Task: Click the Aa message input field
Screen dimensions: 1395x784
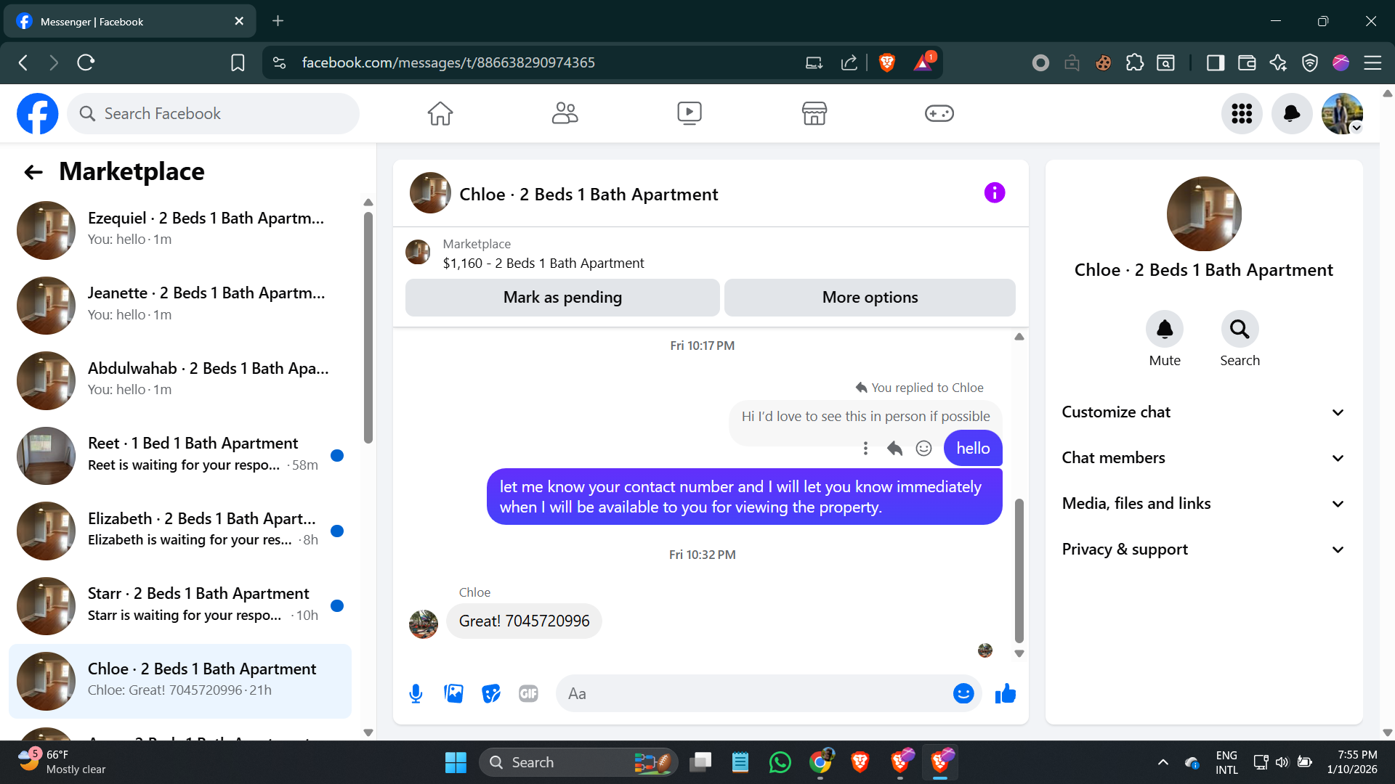Action: point(756,694)
